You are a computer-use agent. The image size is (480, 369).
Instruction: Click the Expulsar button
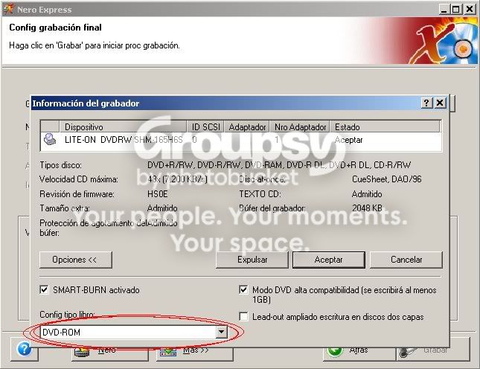tap(252, 260)
